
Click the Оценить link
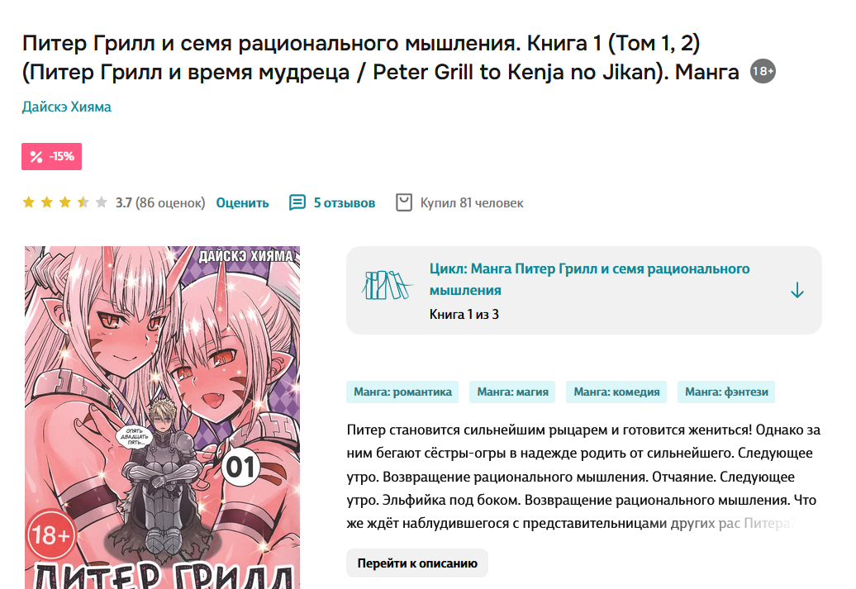point(242,202)
